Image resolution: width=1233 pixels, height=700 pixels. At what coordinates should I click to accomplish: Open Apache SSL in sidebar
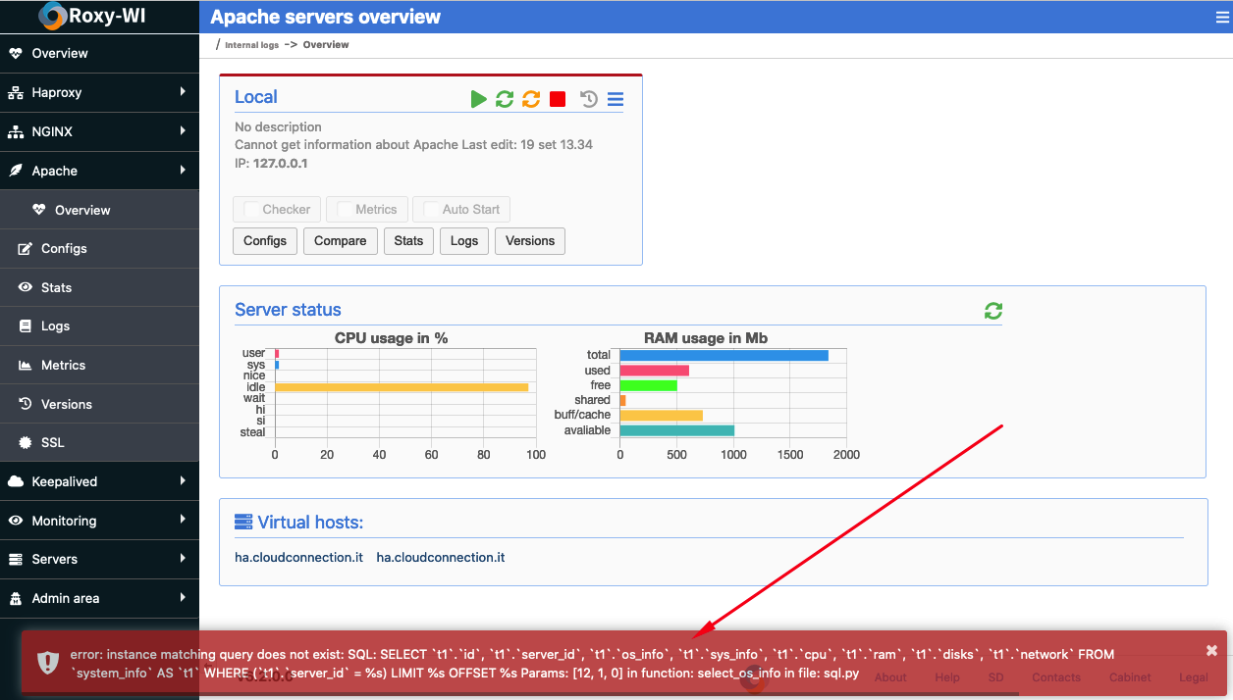click(x=99, y=442)
